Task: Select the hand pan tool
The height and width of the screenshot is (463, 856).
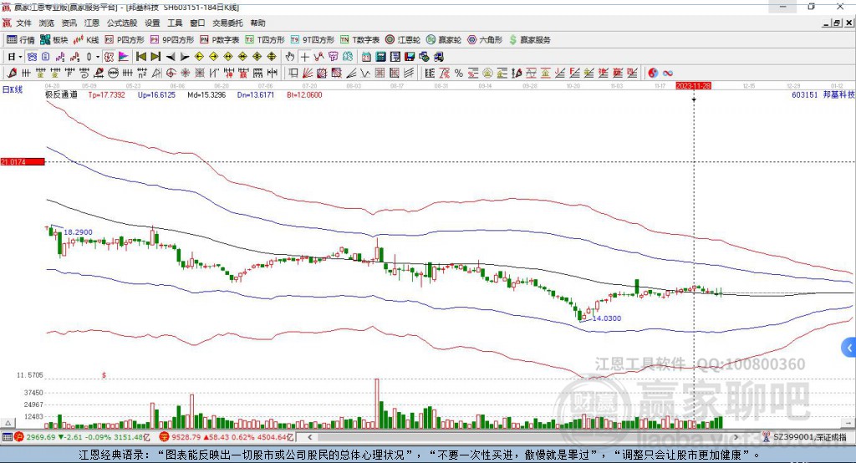Action: [x=290, y=57]
